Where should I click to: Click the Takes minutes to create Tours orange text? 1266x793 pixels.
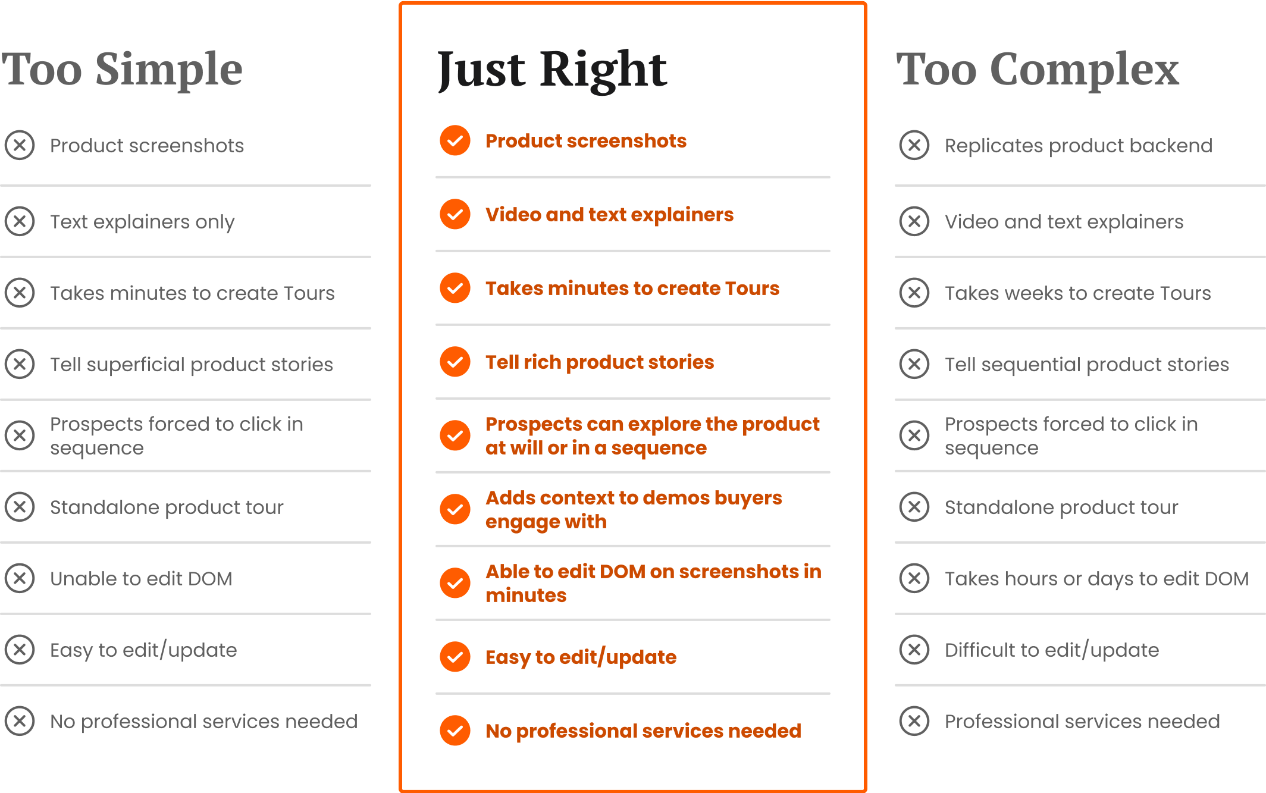(632, 289)
